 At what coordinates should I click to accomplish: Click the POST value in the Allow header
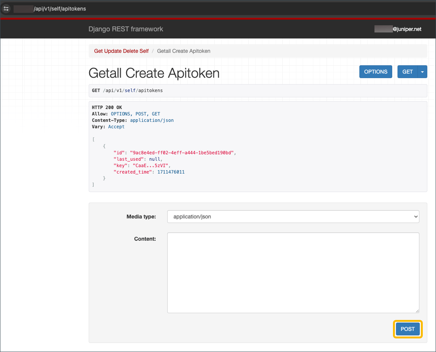141,114
